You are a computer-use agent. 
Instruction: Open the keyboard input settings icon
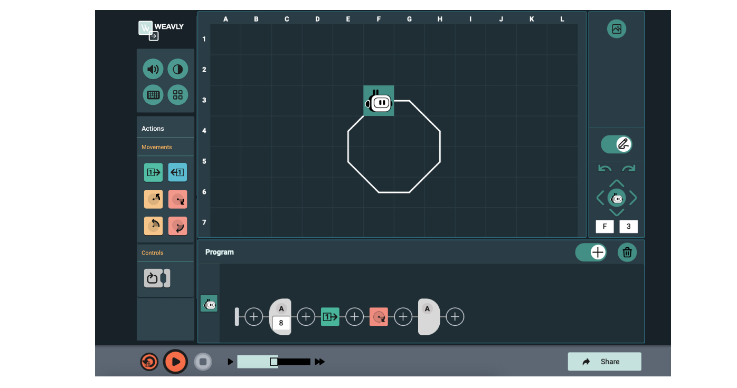point(153,95)
